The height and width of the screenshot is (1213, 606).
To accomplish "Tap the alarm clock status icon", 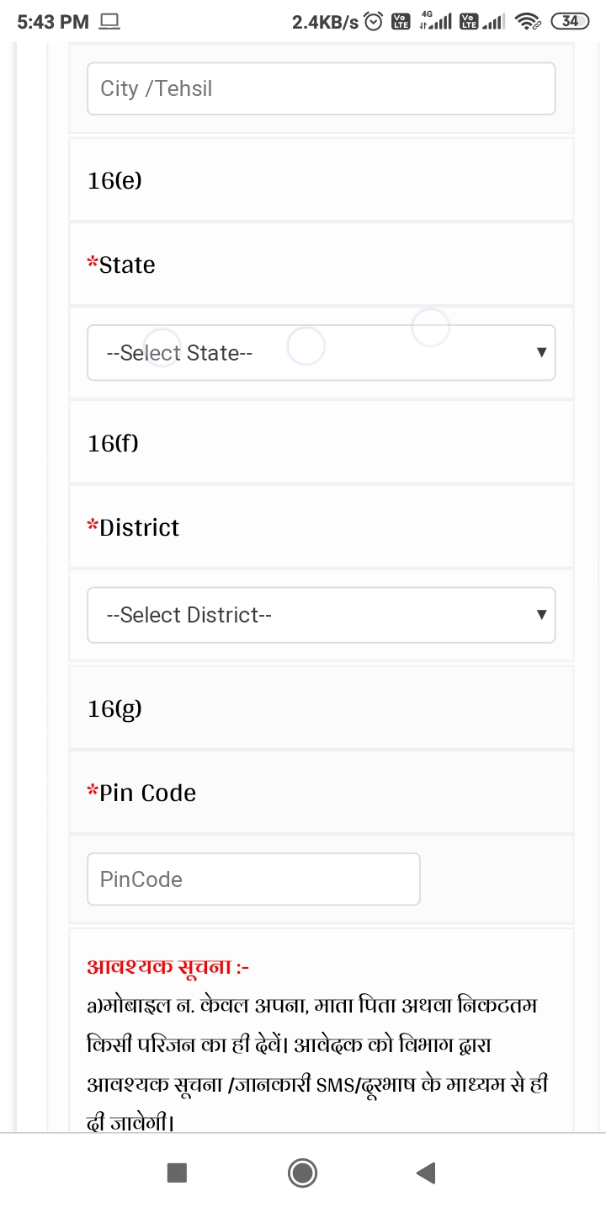I will [x=375, y=22].
